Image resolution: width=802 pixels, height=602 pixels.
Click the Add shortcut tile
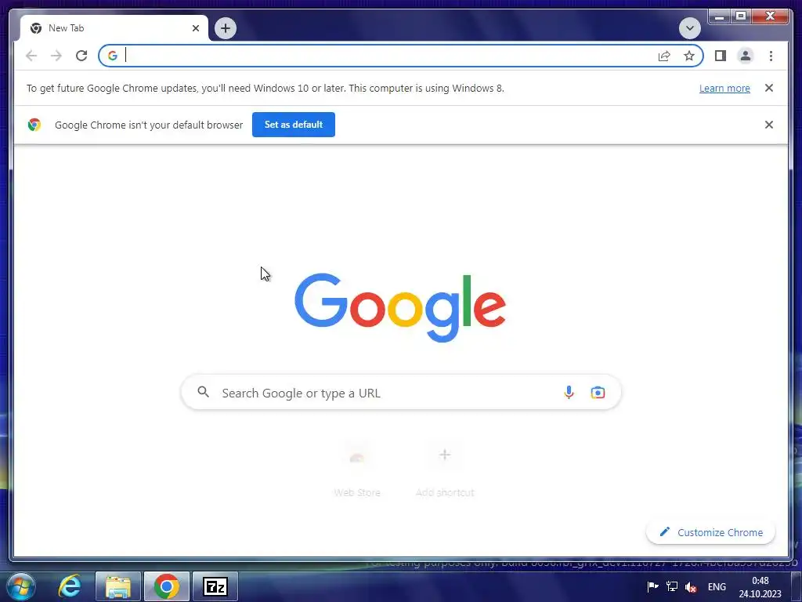(445, 470)
